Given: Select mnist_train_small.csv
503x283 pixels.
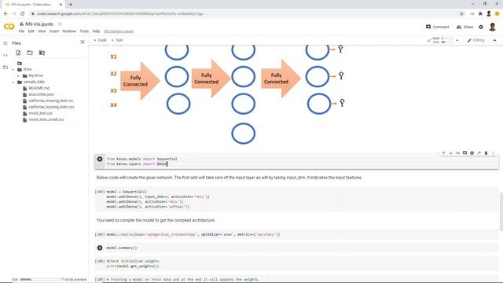Looking at the screenshot, I should pyautogui.click(x=46, y=119).
